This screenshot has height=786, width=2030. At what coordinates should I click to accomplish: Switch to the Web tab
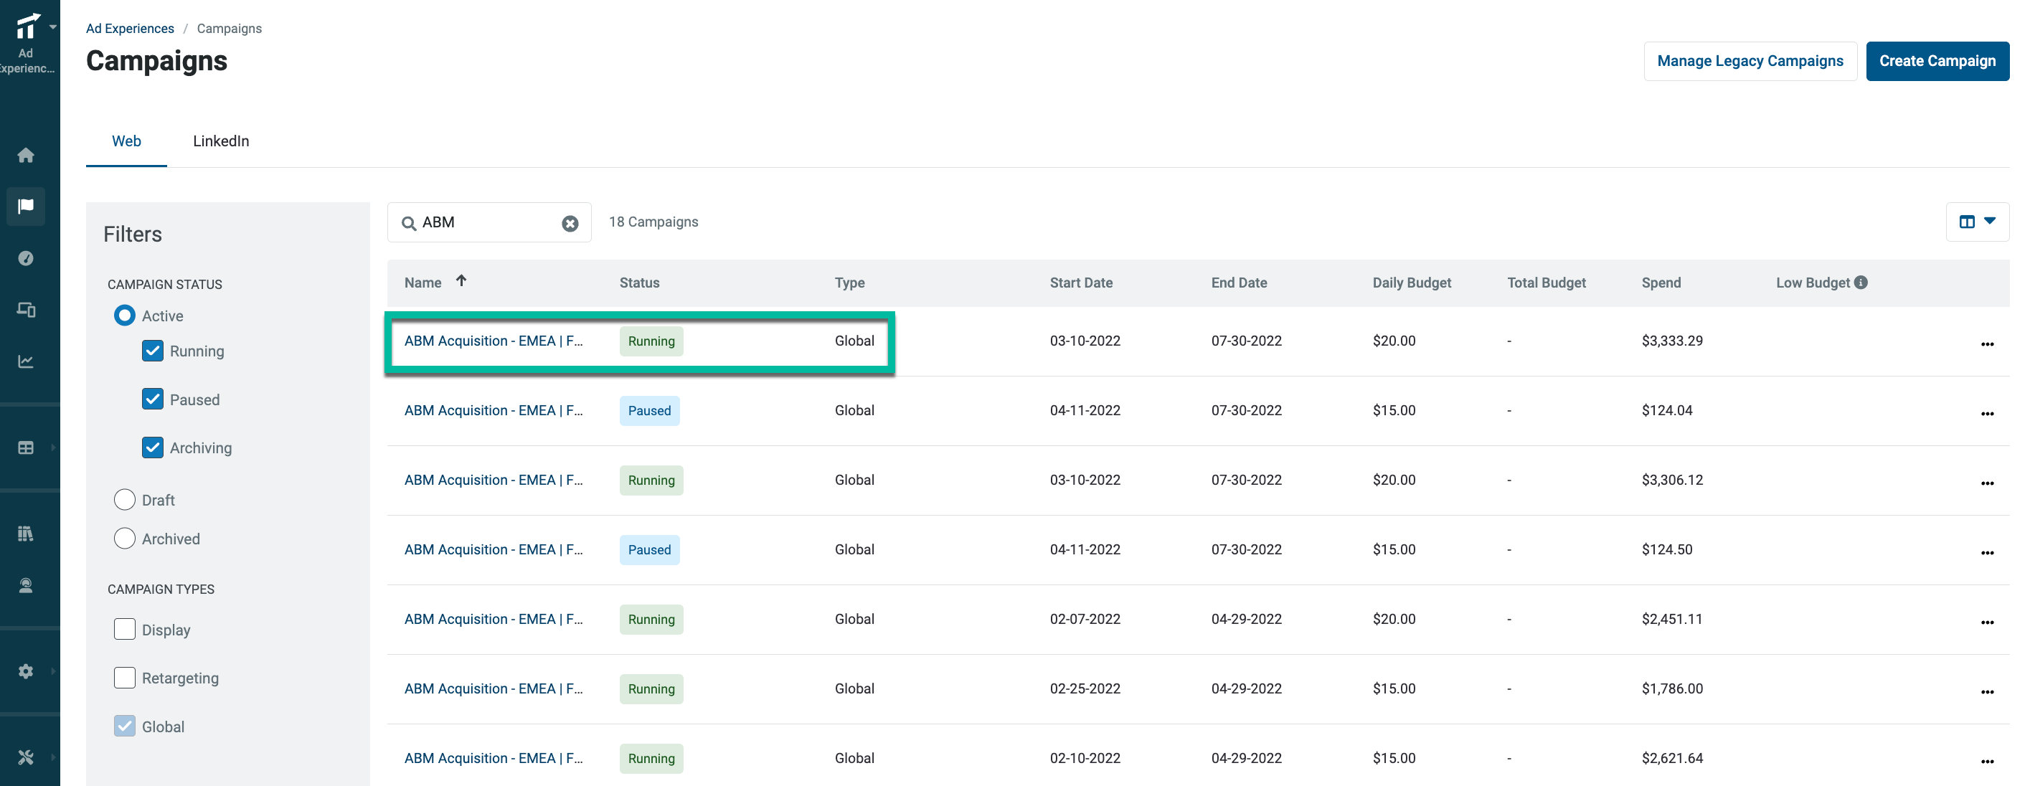126,141
